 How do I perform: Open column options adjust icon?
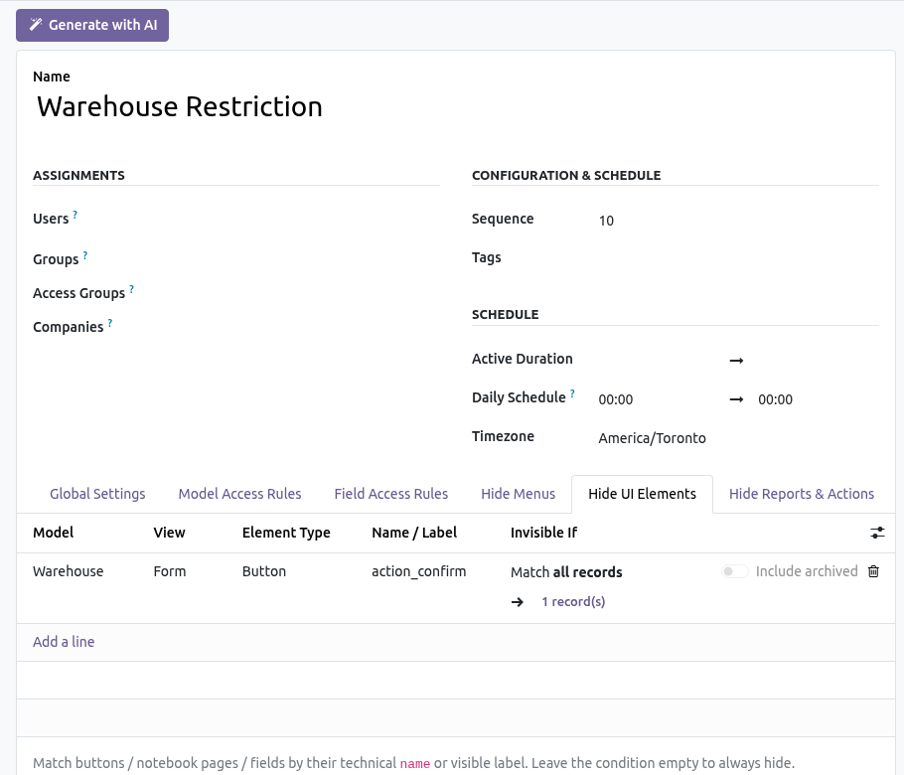(x=877, y=533)
